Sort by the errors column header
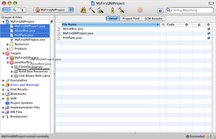The image size is (216, 139). (x=186, y=24)
